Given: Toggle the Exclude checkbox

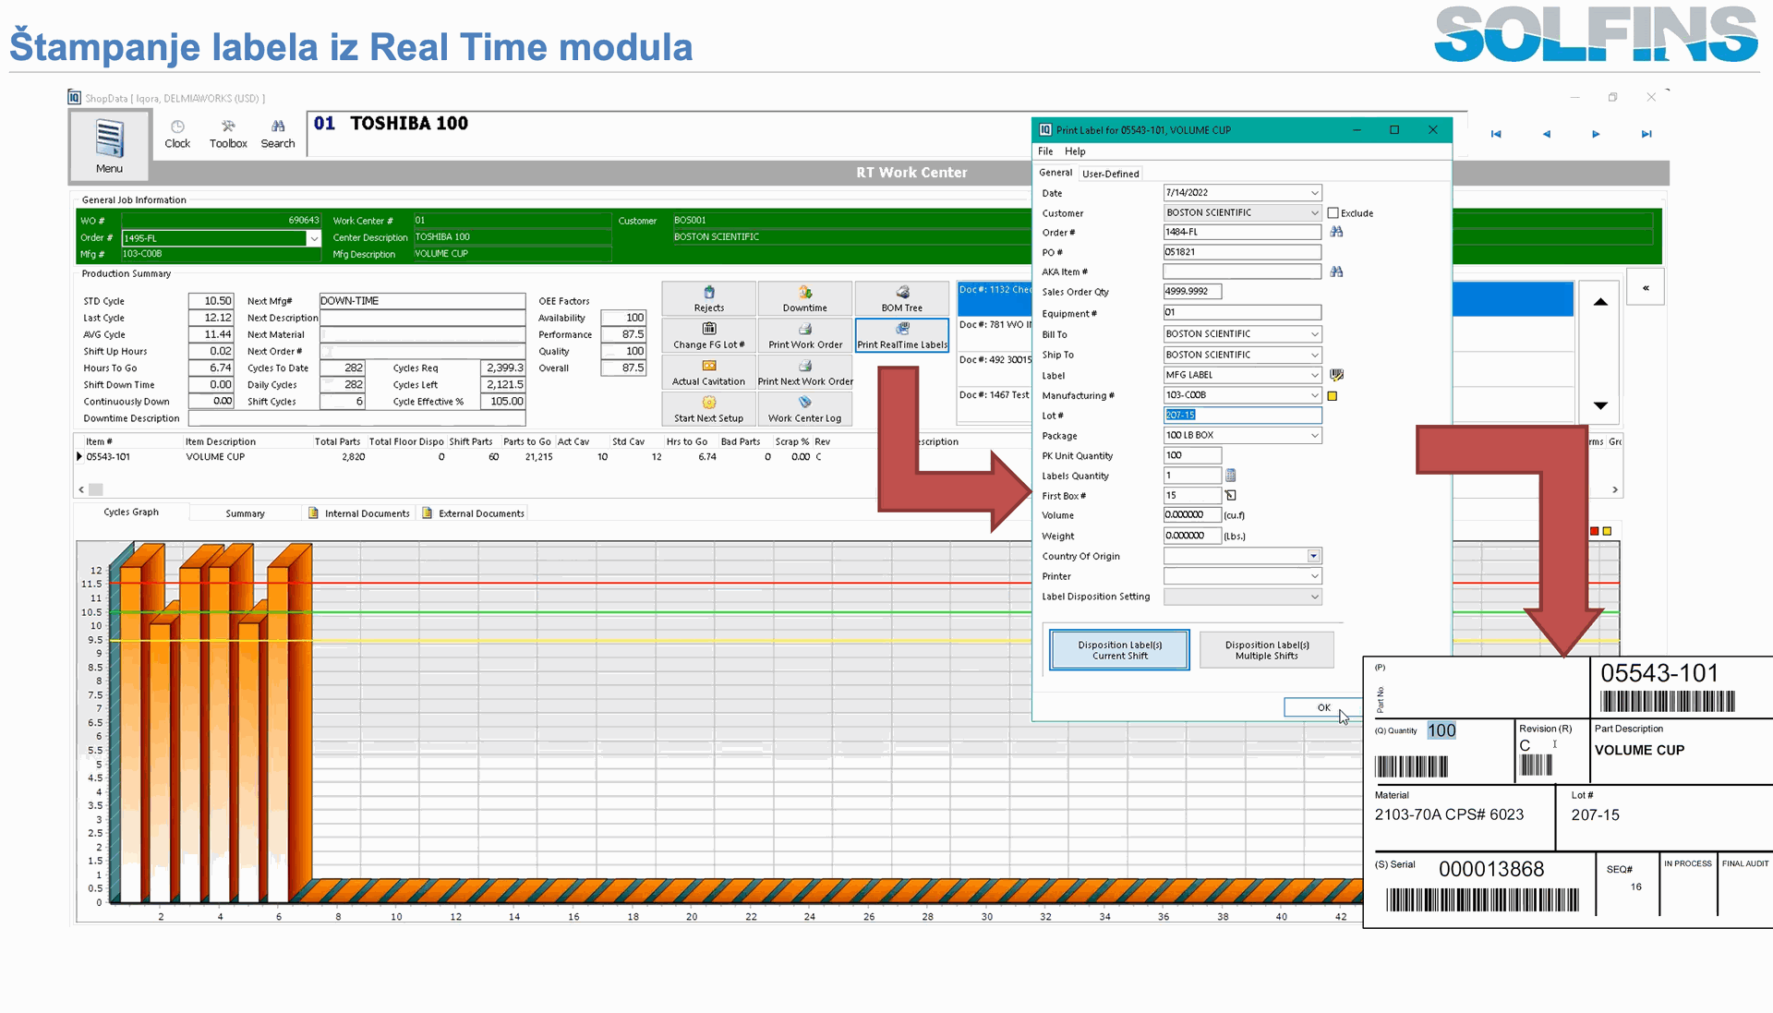Looking at the screenshot, I should [x=1333, y=213].
